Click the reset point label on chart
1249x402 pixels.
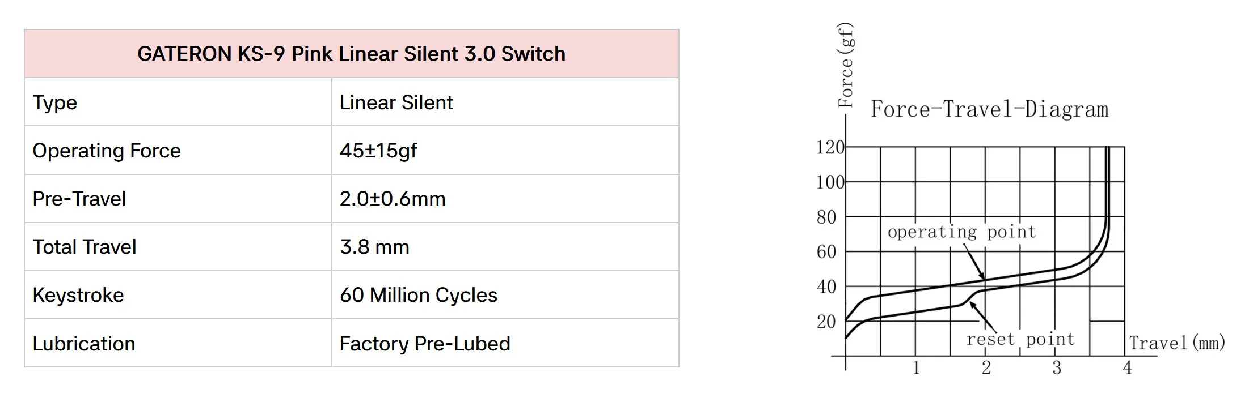[x=1020, y=339]
